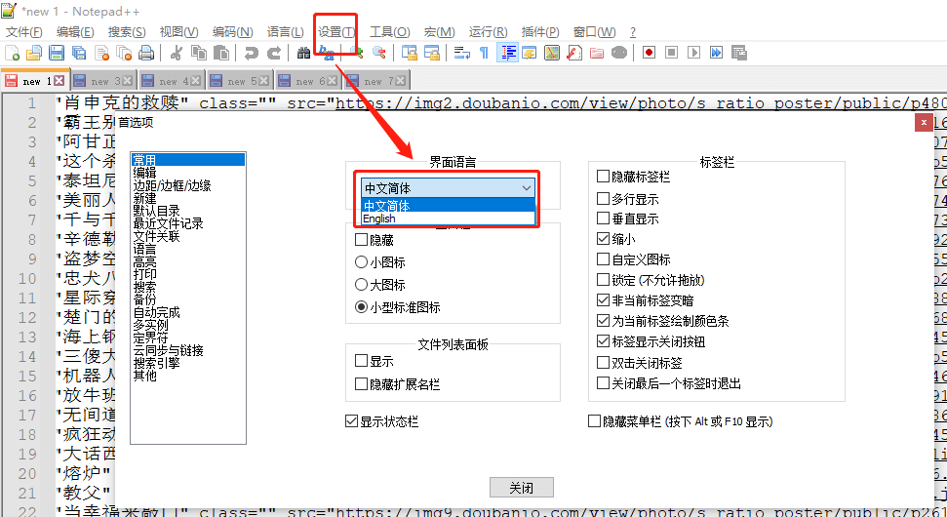Enable the 多行显示 option
This screenshot has width=947, height=517.
coord(603,198)
